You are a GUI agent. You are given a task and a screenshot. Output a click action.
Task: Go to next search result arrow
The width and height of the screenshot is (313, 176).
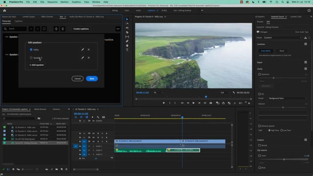point(38,29)
